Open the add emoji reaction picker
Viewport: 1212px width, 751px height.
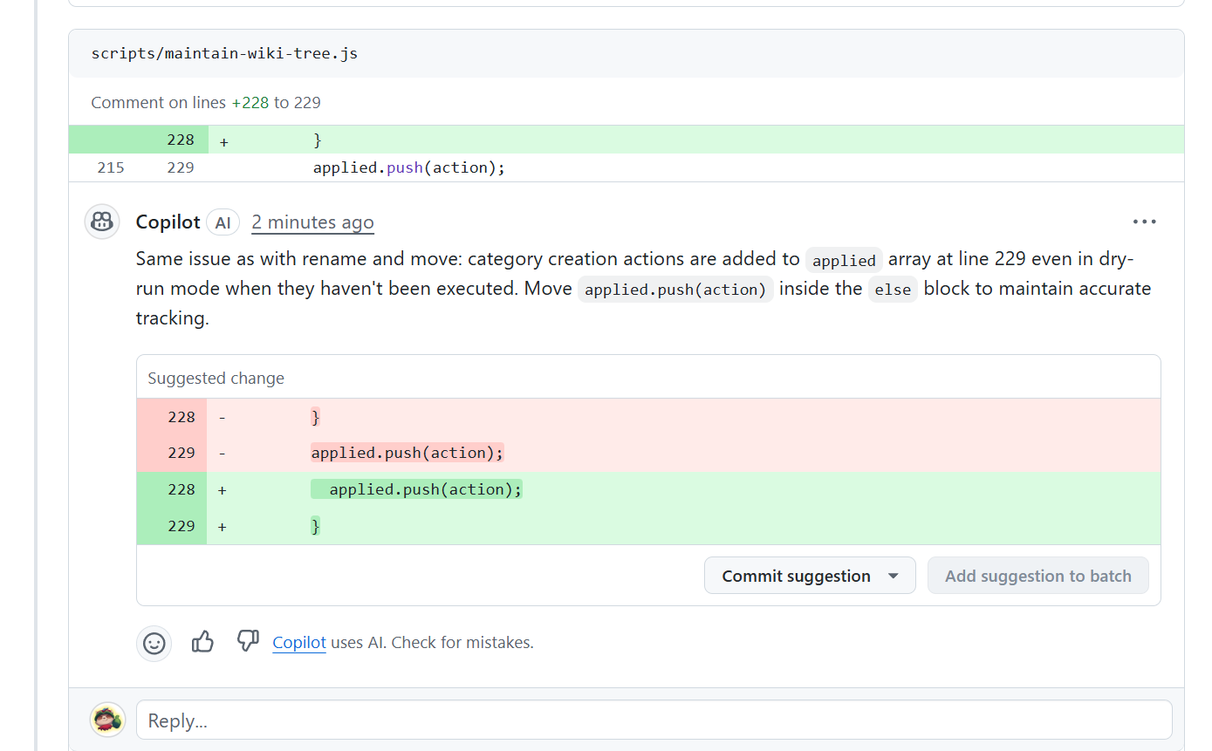[x=154, y=644]
